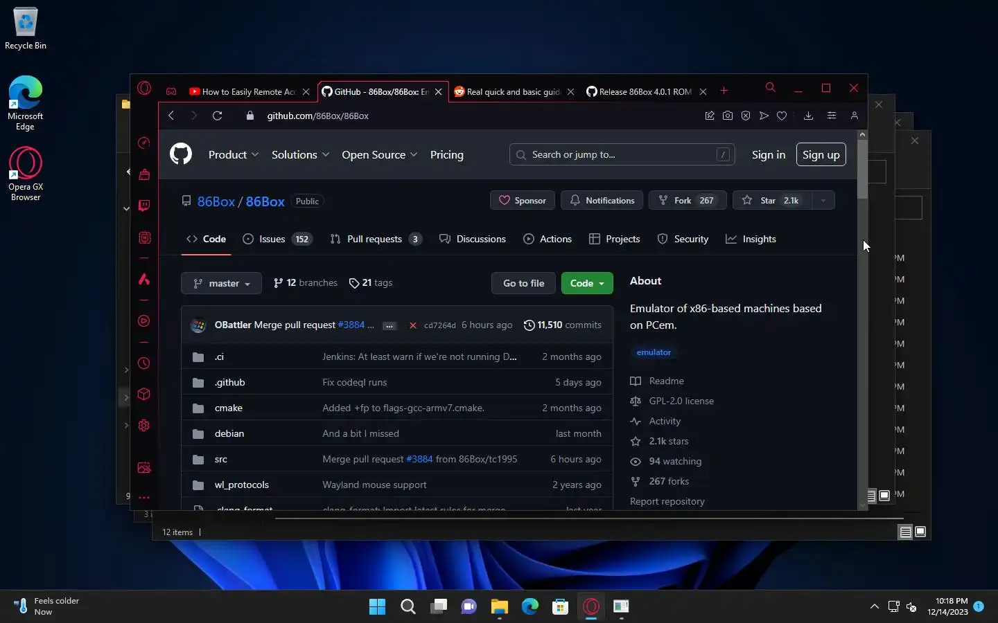This screenshot has height=623, width=998.
Task: Open the image gallery icon in sidebar
Action: pos(144,468)
